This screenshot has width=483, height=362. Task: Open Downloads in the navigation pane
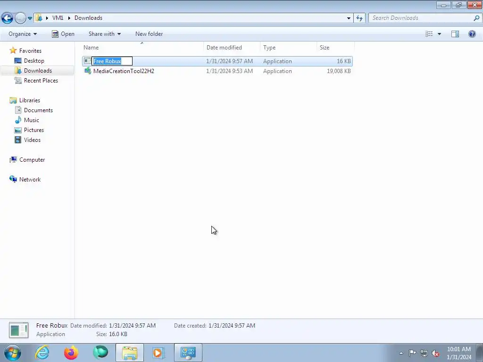38,71
